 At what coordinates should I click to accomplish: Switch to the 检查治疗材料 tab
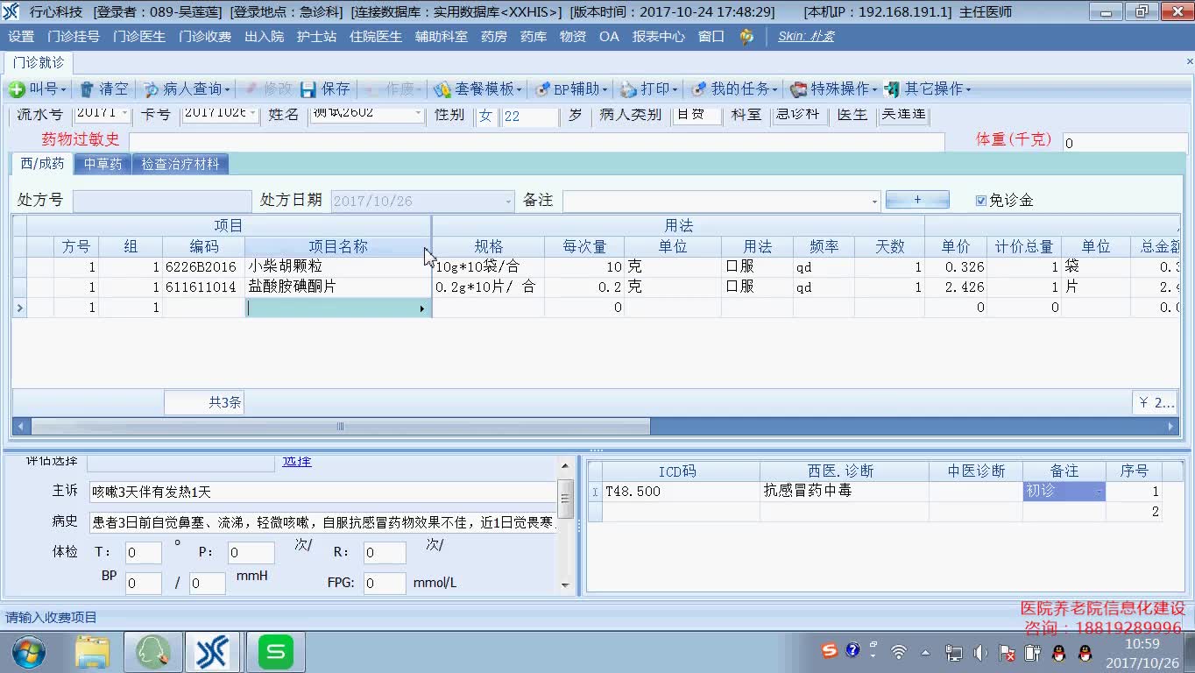(180, 164)
